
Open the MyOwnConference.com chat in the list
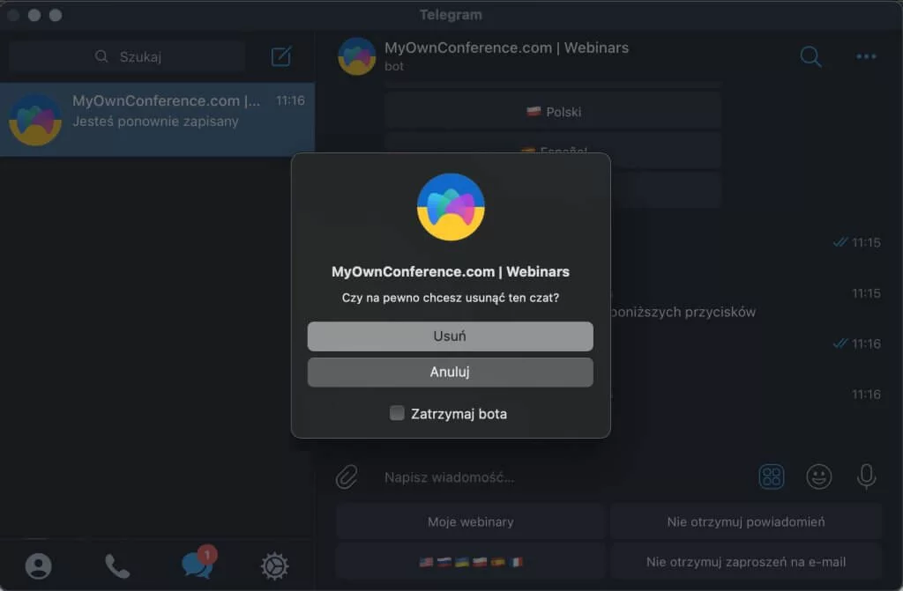pyautogui.click(x=157, y=119)
